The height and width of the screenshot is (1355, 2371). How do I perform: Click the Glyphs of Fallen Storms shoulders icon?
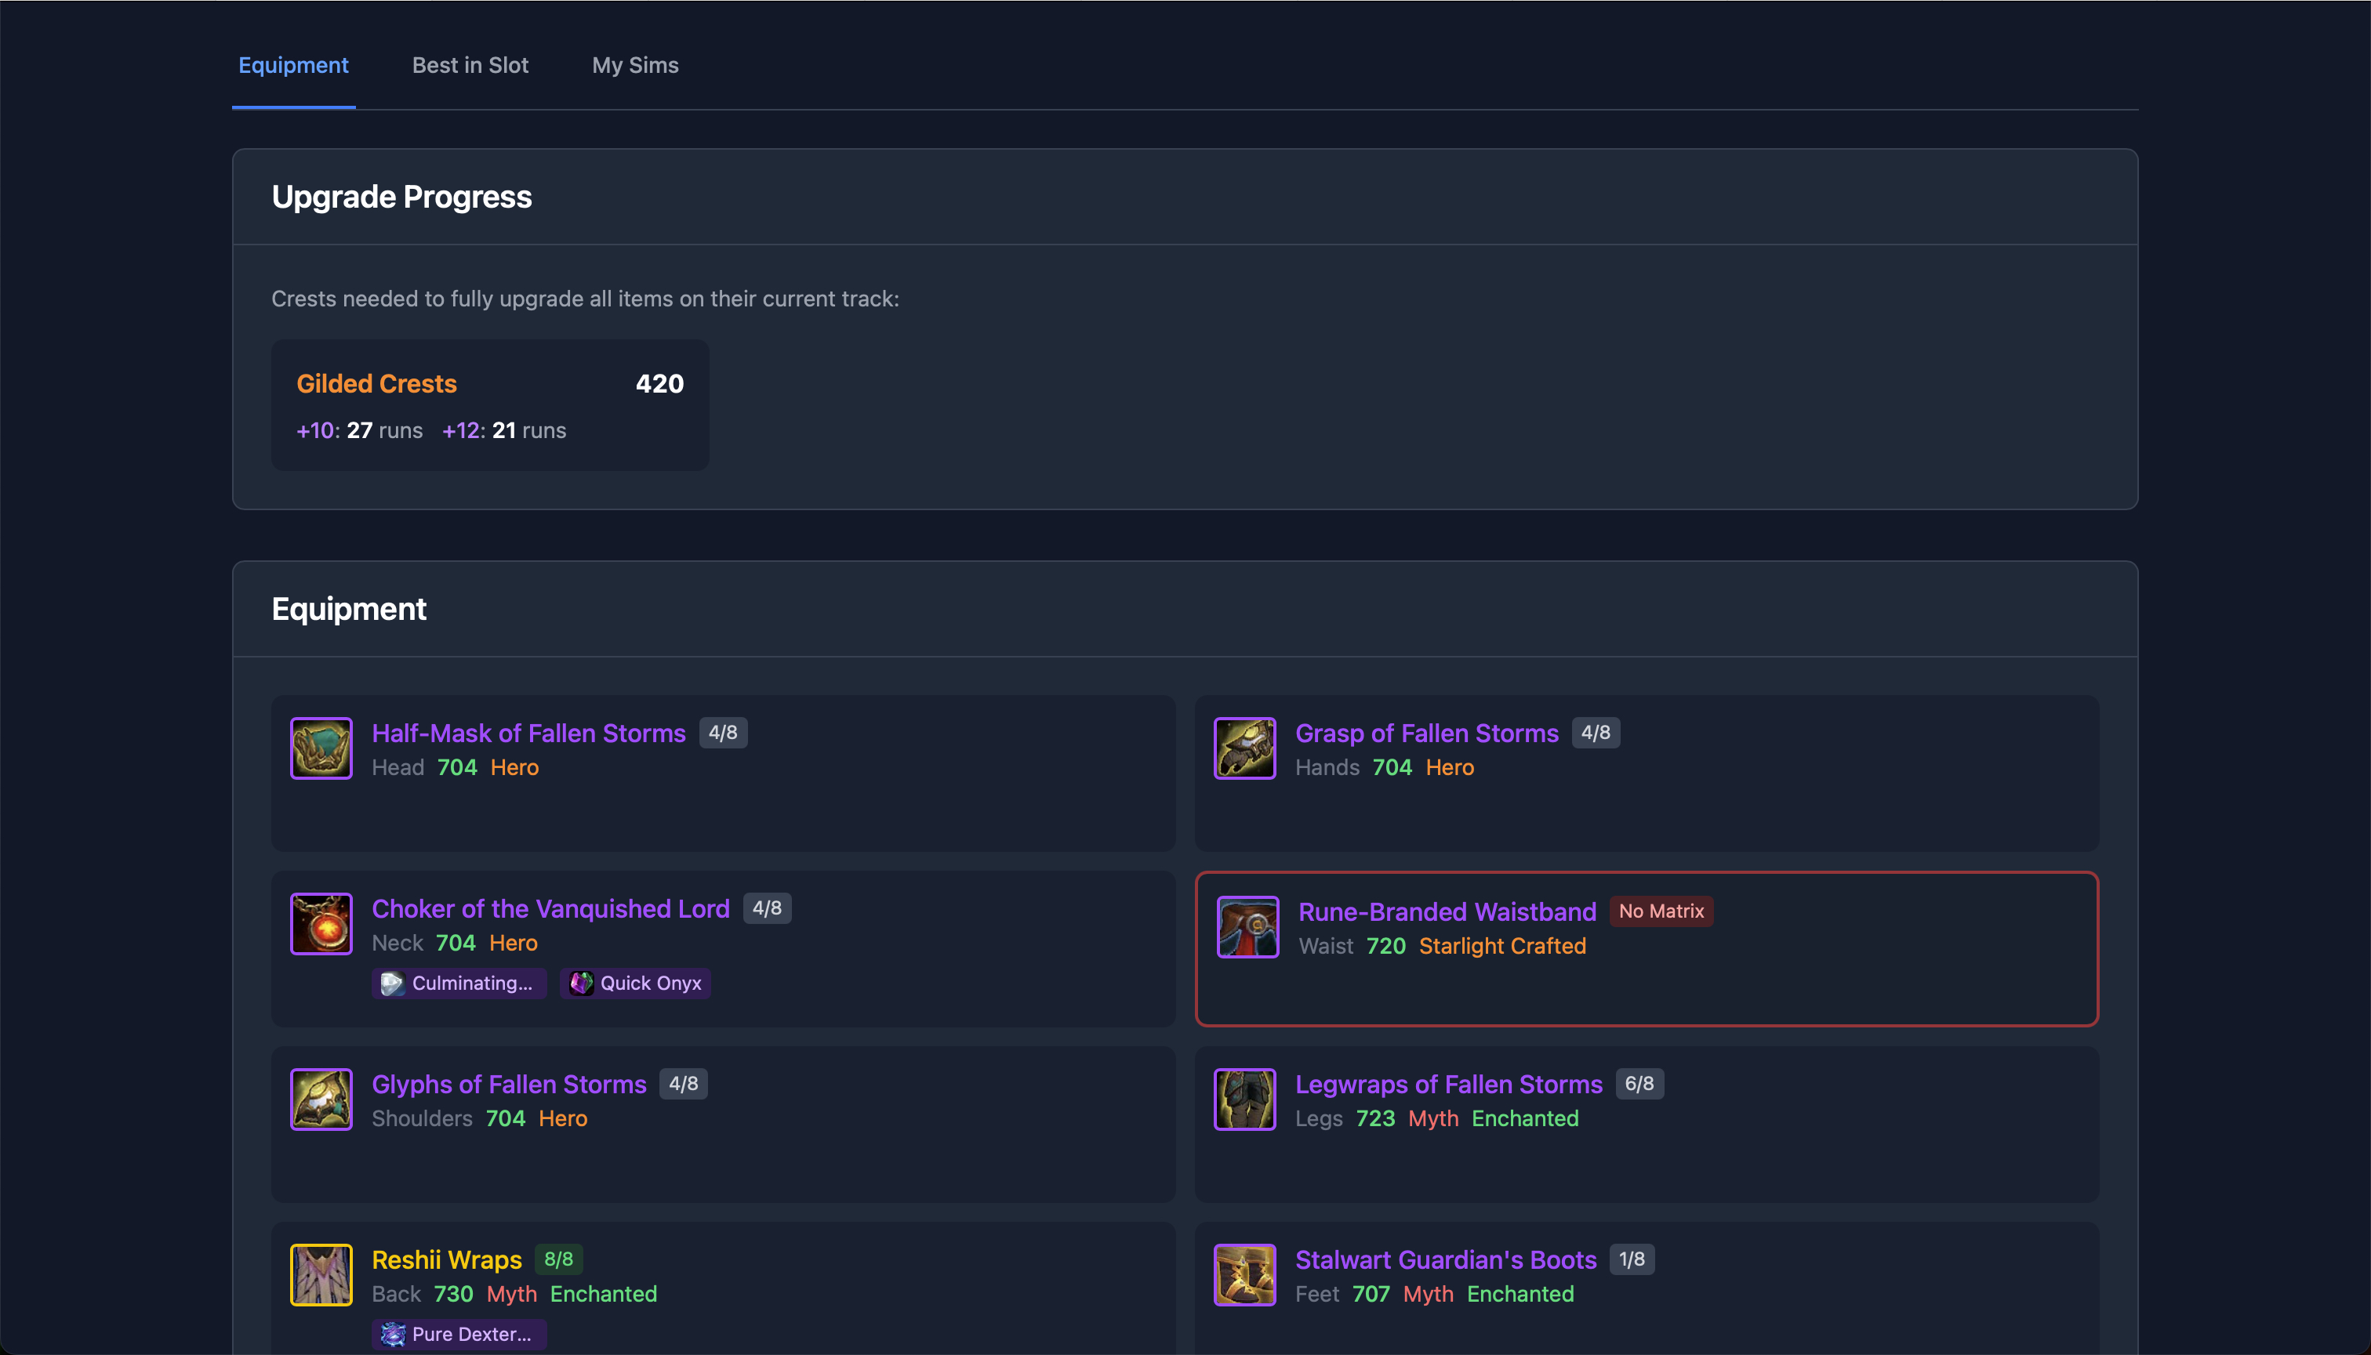(x=321, y=1099)
